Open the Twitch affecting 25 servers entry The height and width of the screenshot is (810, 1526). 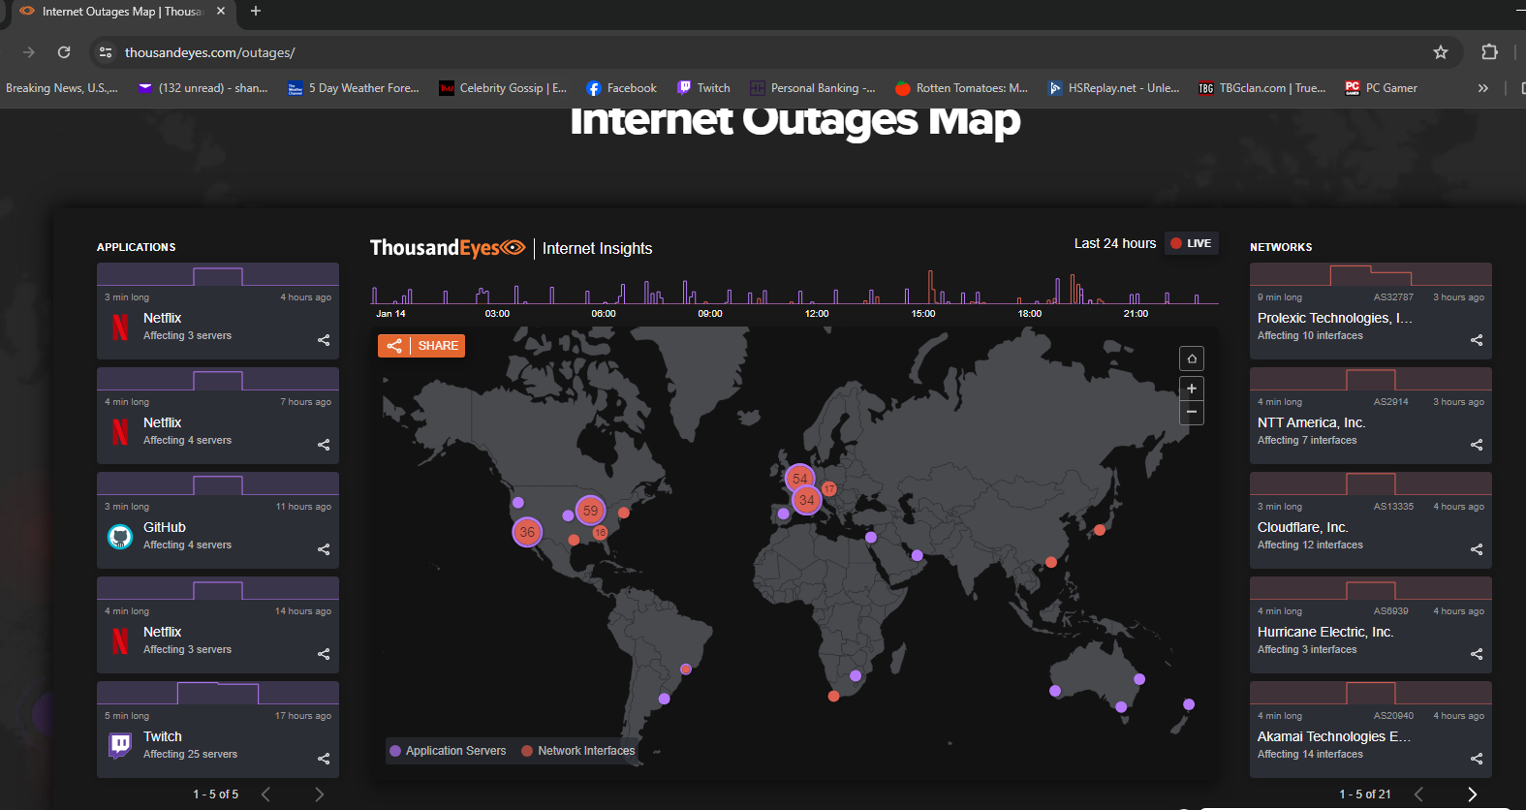click(x=218, y=730)
